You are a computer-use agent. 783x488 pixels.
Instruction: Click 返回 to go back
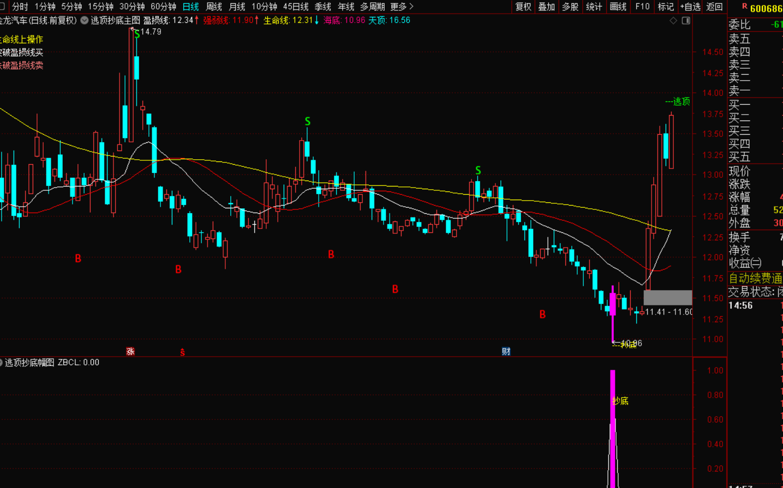click(x=714, y=7)
